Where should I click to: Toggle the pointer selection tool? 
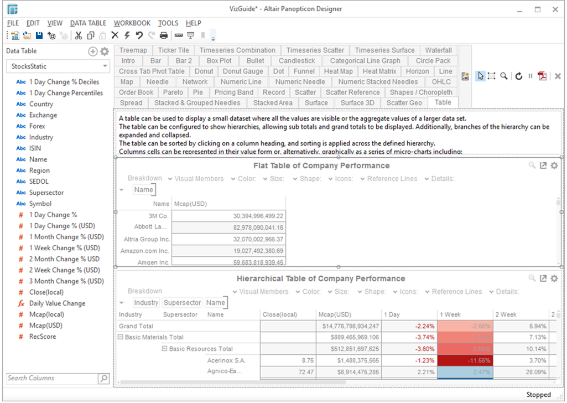click(480, 76)
